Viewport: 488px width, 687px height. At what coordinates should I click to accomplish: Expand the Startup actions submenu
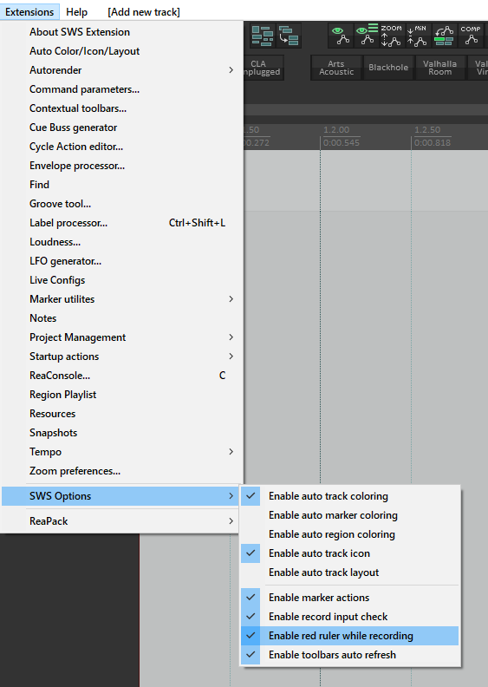[120, 357]
